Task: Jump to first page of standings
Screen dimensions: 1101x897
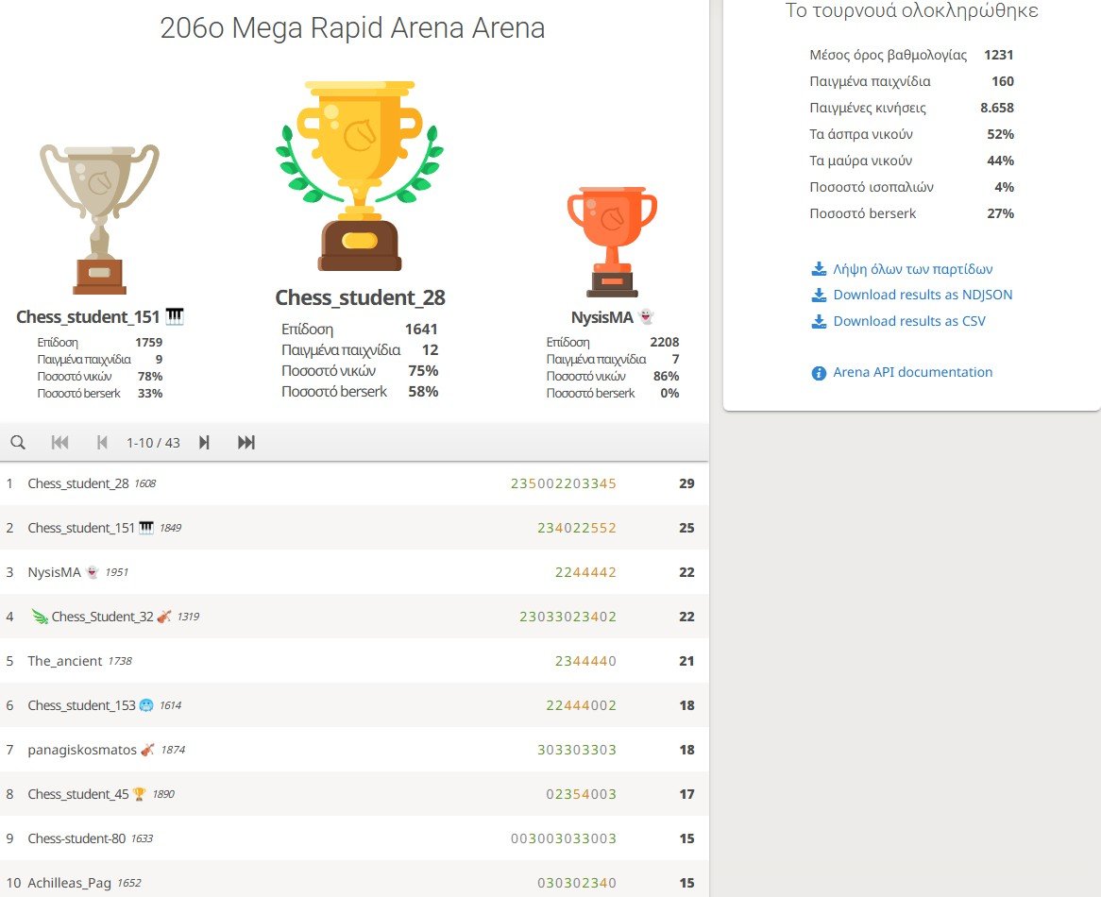Action: (x=60, y=442)
